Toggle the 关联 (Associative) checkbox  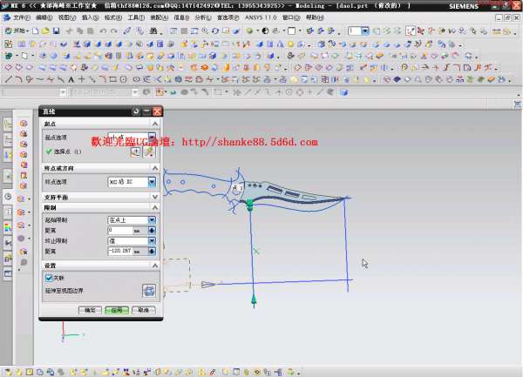49,278
